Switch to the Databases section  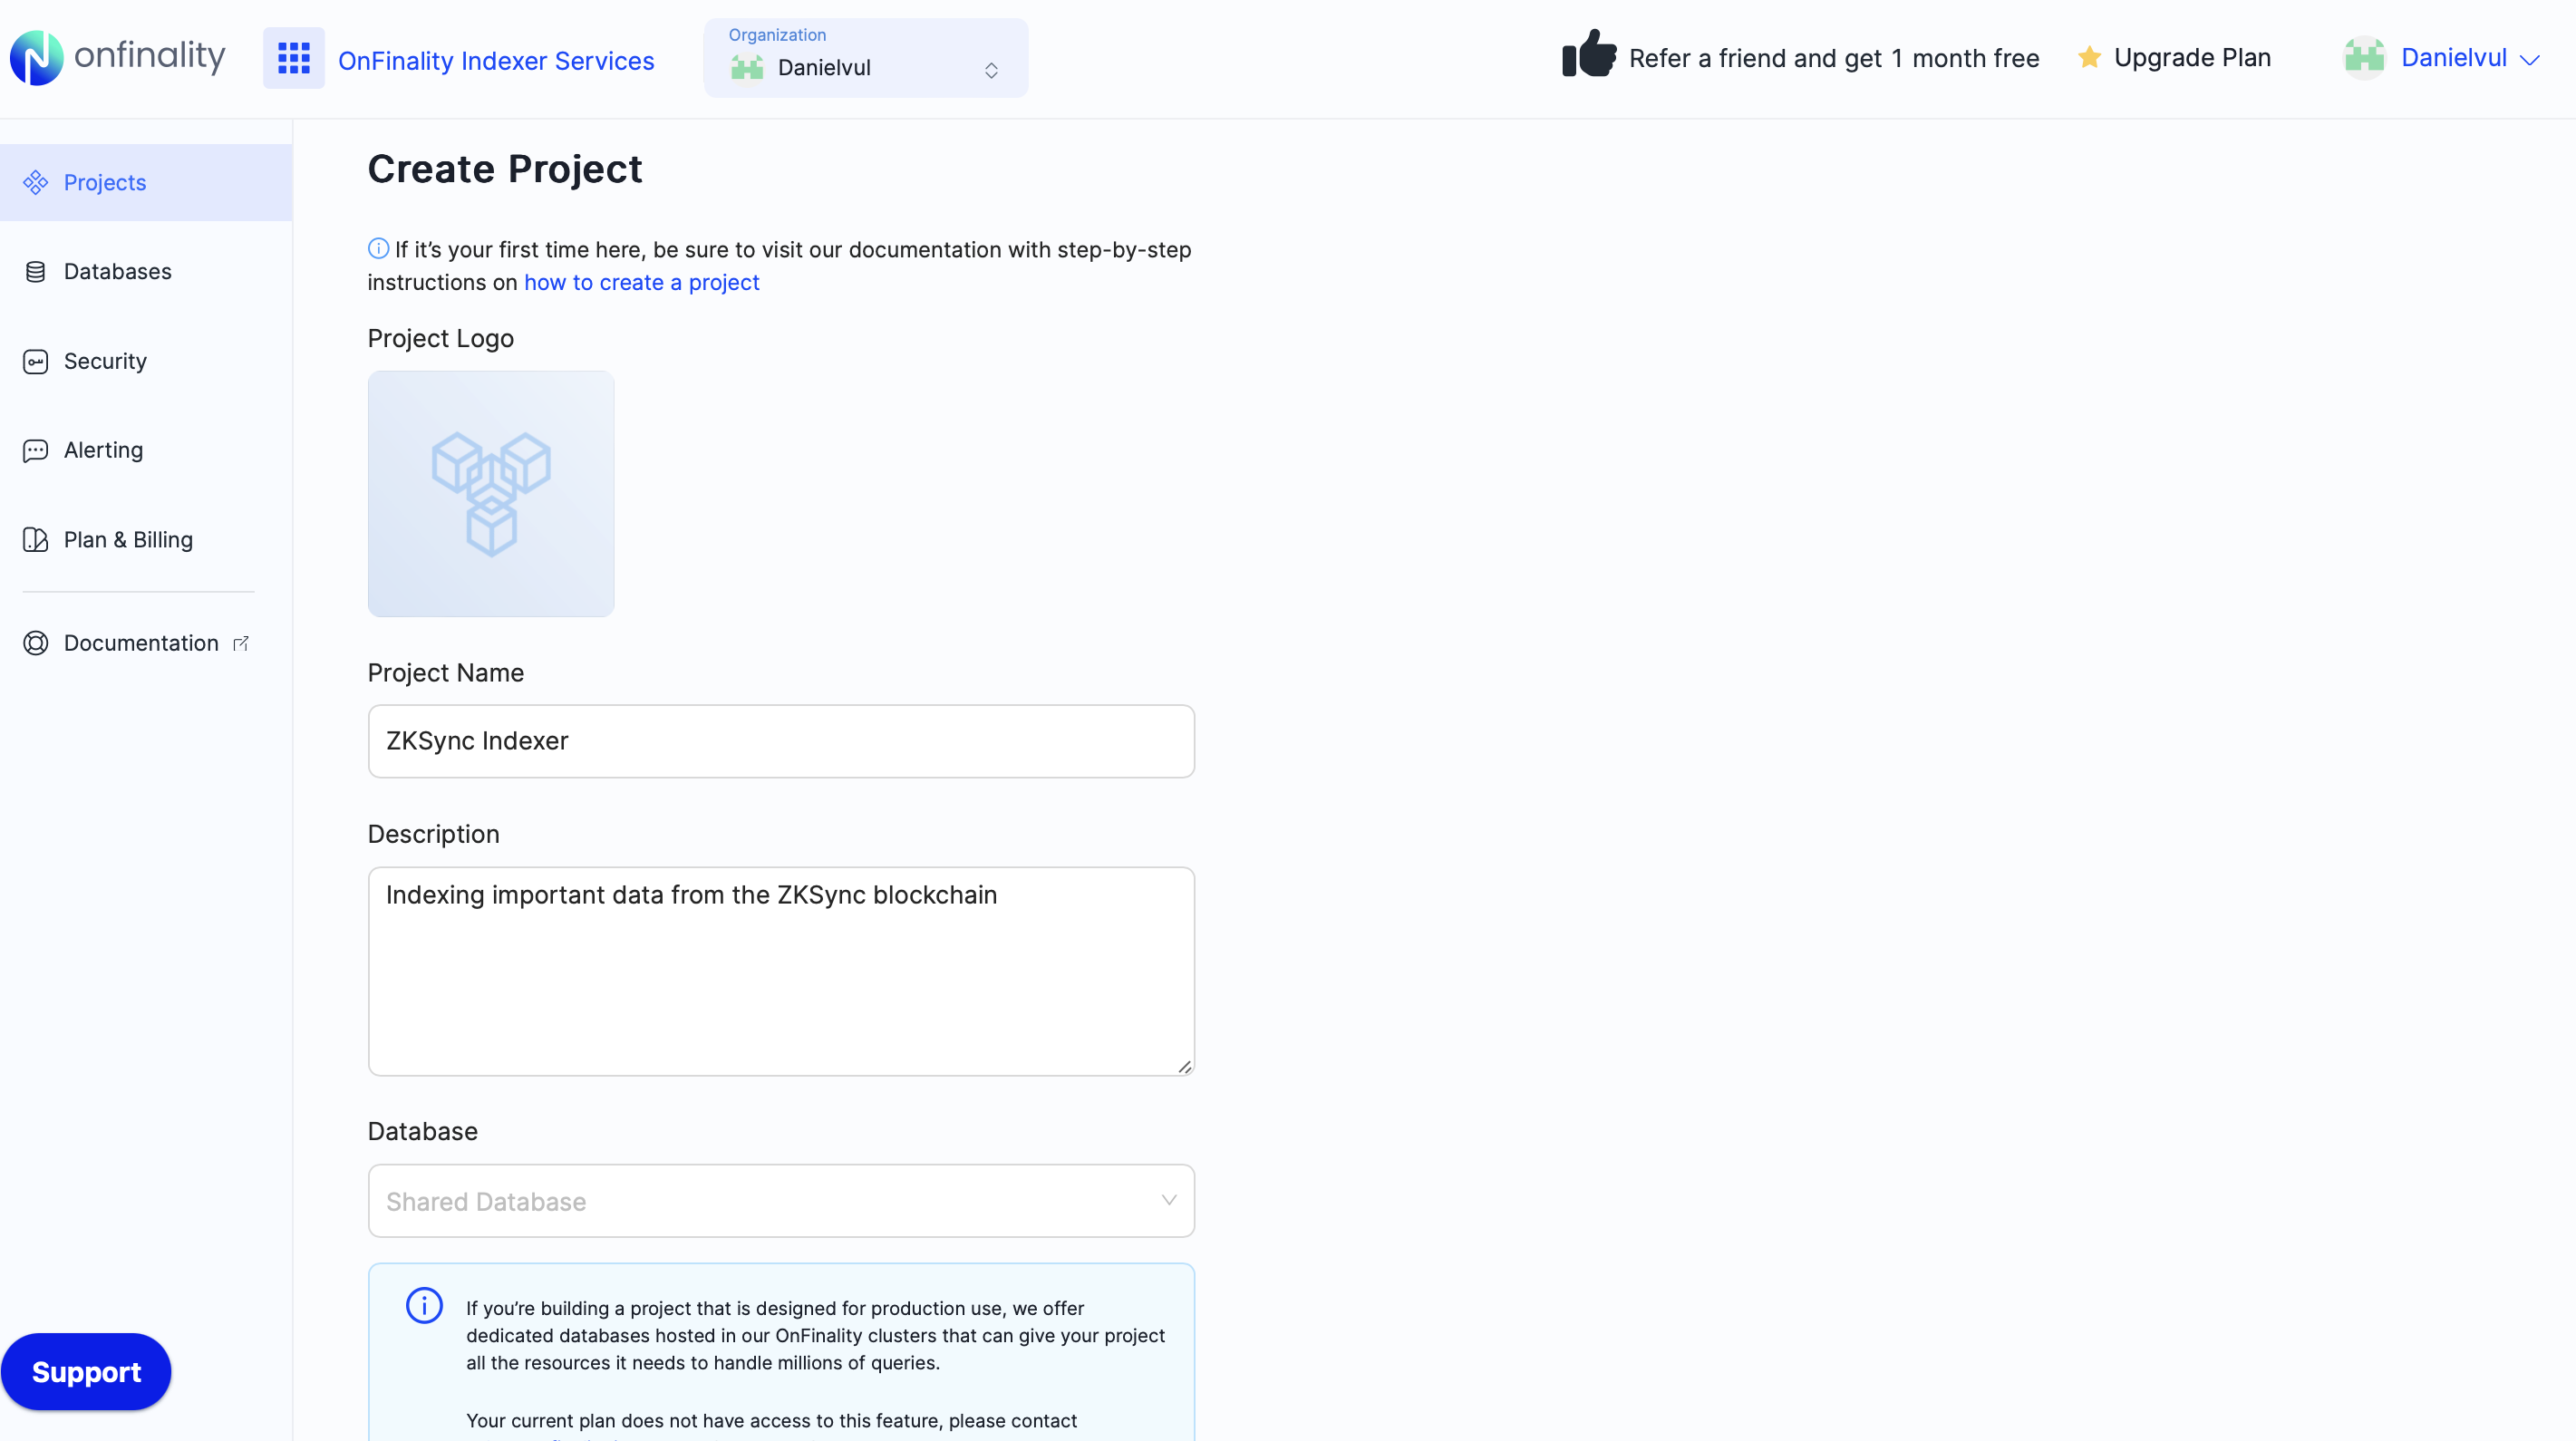click(118, 271)
